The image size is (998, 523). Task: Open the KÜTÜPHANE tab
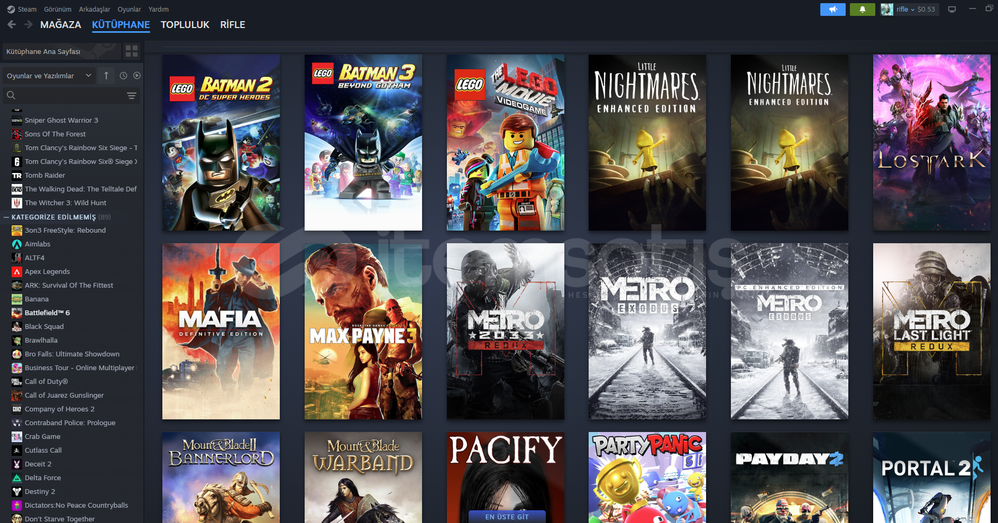coord(121,25)
